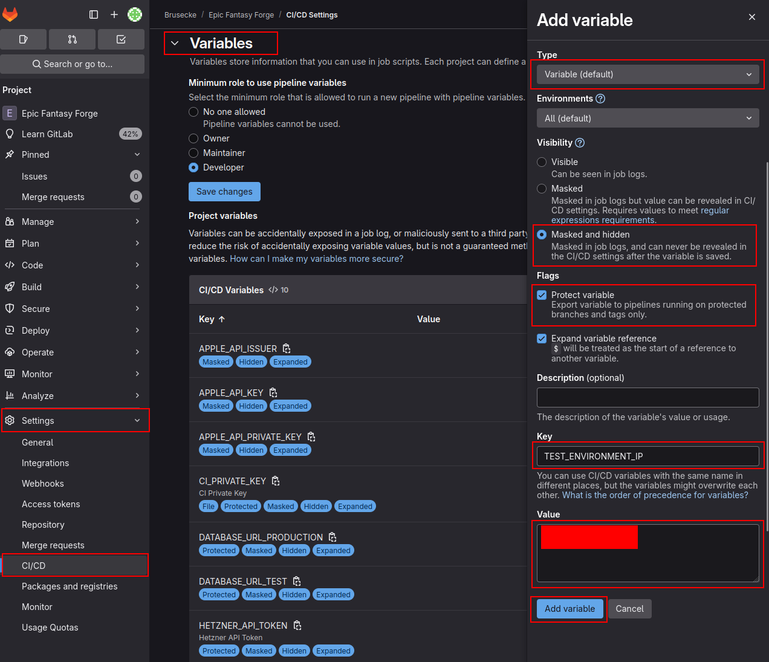The height and width of the screenshot is (662, 769).
Task: Copy the DATABASE_URL_TEST key
Action: 297,582
